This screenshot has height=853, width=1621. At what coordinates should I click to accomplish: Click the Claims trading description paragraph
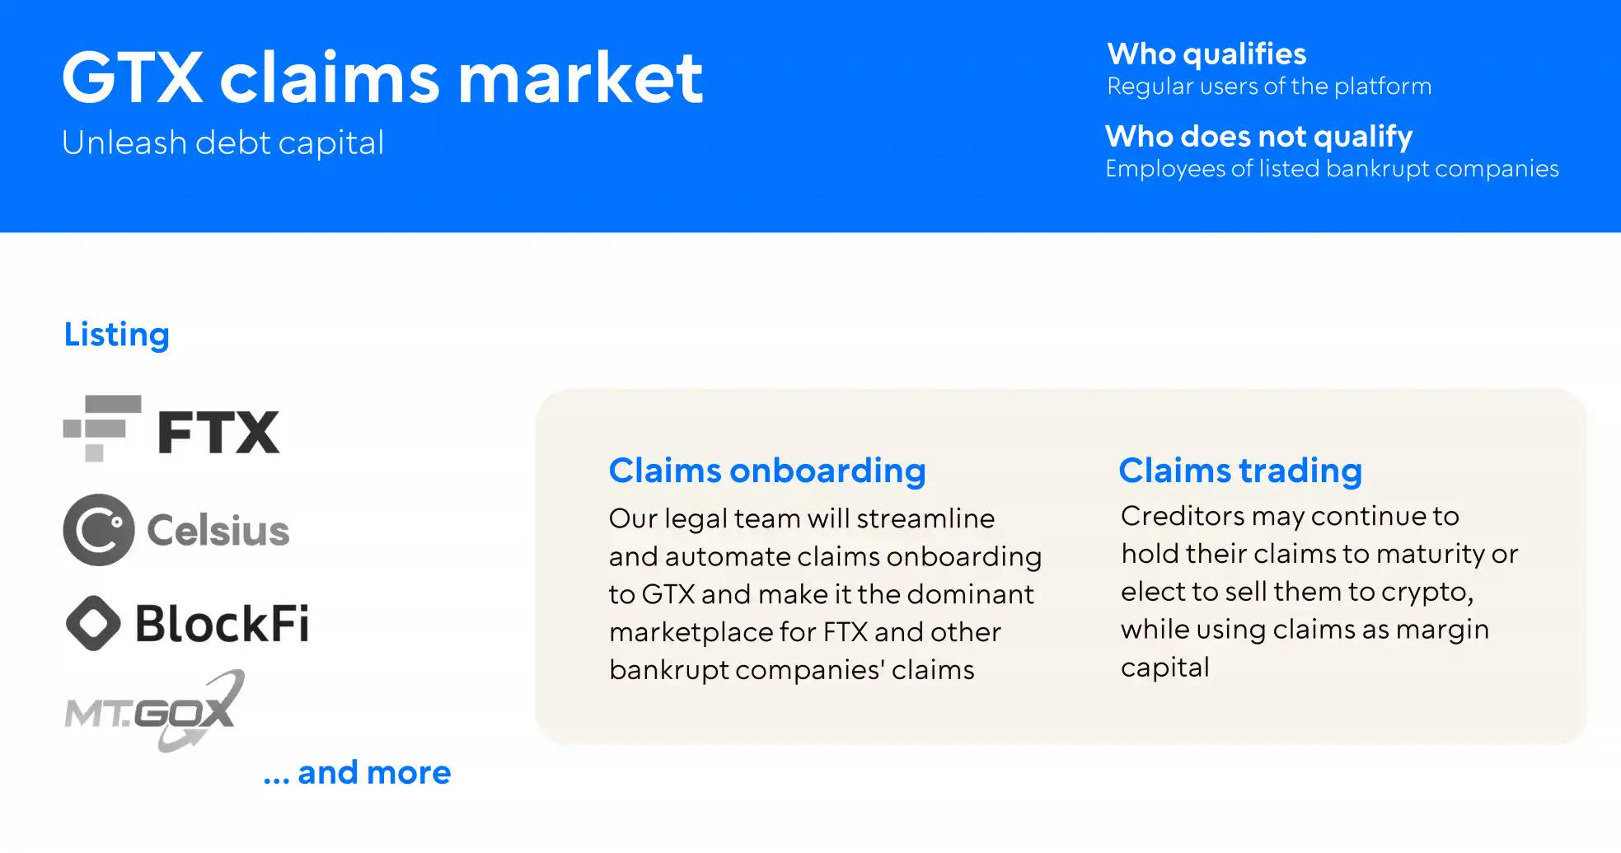[1319, 592]
